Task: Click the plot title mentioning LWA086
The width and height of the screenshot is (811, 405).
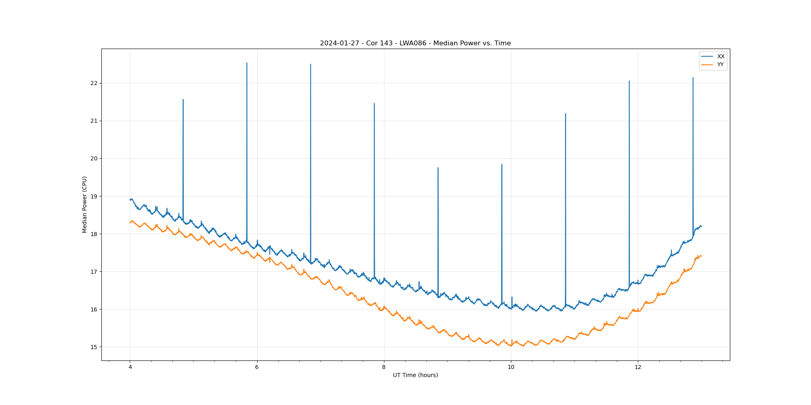Action: pos(415,43)
